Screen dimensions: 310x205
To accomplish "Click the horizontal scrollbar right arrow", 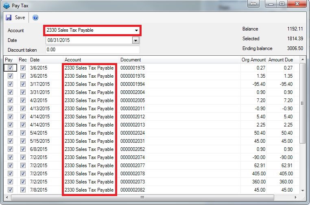I will (x=296, y=198).
